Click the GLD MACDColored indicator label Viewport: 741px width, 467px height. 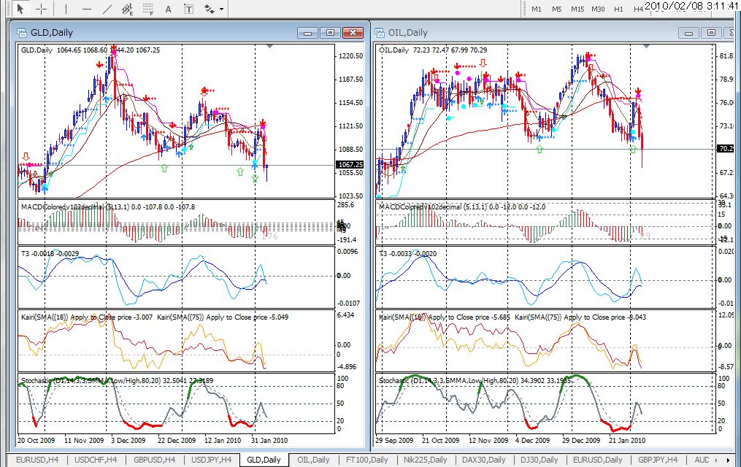[x=108, y=207]
